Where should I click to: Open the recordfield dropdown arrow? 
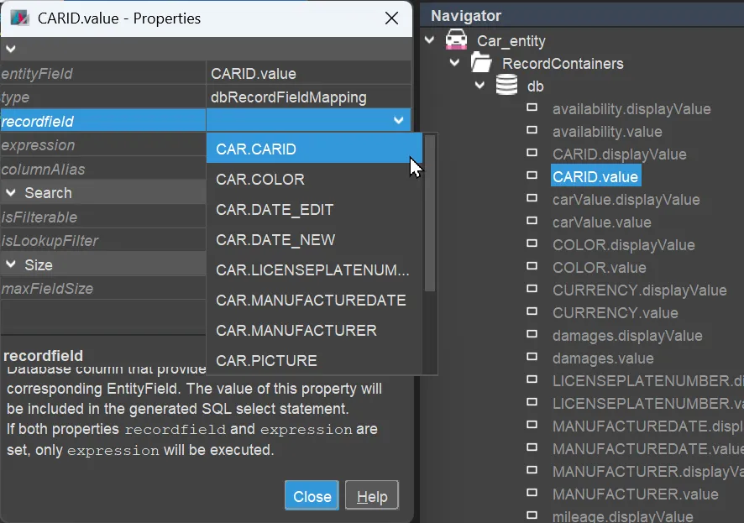pyautogui.click(x=399, y=120)
